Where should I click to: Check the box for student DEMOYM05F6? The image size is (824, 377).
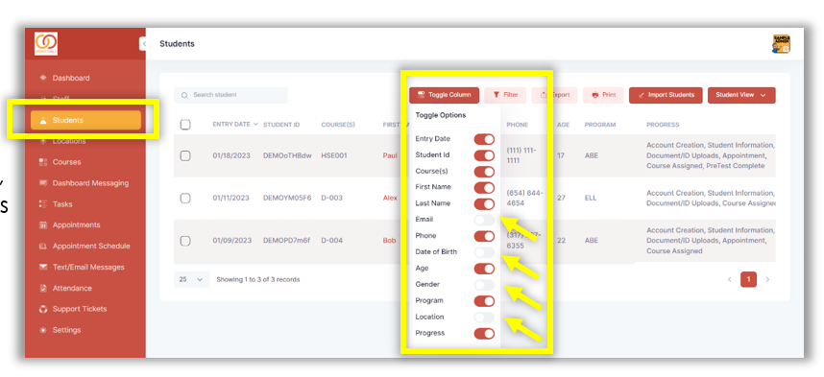[185, 198]
